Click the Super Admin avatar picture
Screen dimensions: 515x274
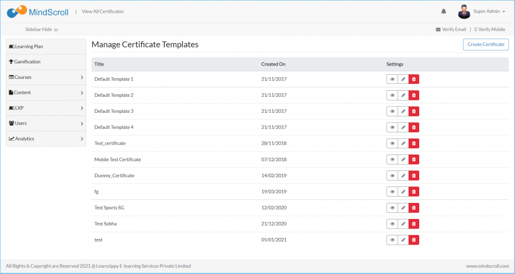[464, 12]
